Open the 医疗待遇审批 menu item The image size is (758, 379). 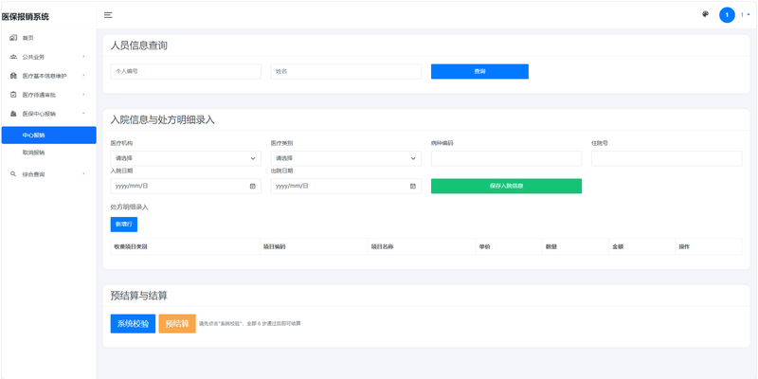coord(49,95)
